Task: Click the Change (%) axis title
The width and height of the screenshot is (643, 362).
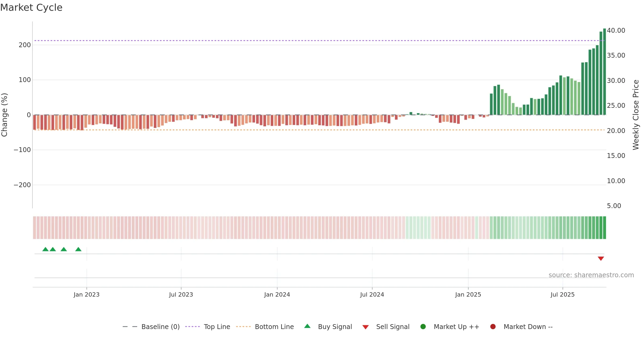Action: [4, 115]
